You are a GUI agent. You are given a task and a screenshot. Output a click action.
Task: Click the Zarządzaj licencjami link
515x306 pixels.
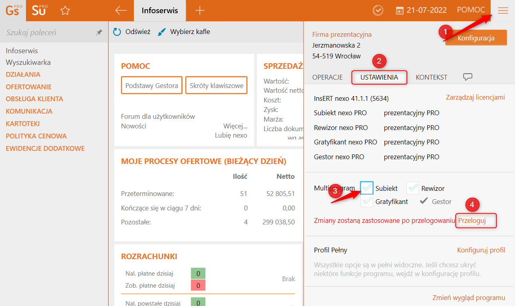click(475, 97)
